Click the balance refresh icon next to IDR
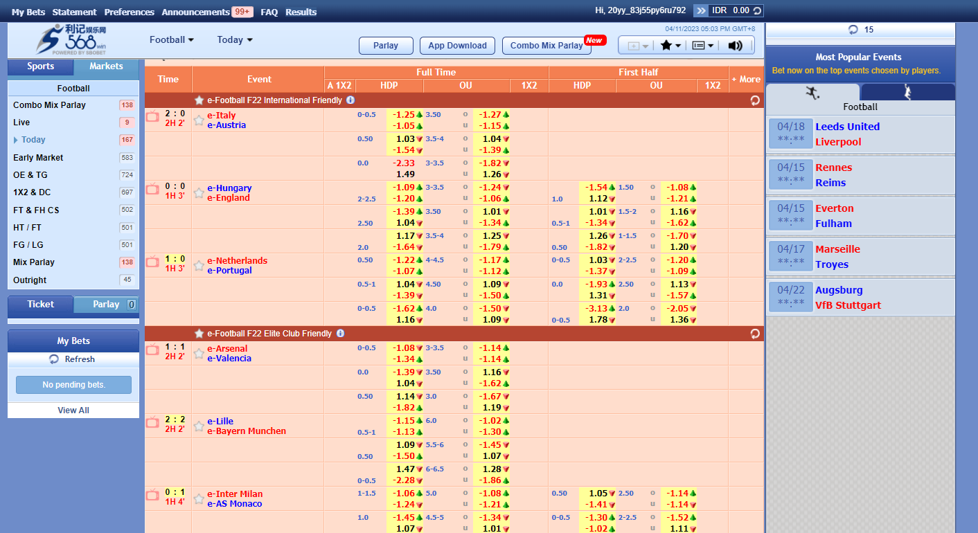The image size is (978, 533). point(757,10)
